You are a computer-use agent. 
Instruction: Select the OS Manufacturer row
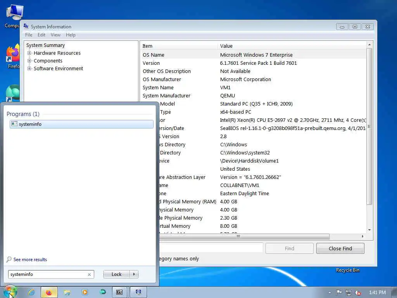coord(253,79)
